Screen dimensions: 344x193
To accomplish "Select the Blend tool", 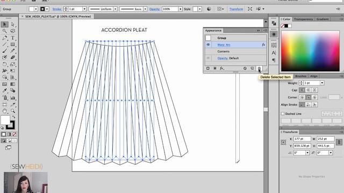I will pyautogui.click(x=13, y=91).
